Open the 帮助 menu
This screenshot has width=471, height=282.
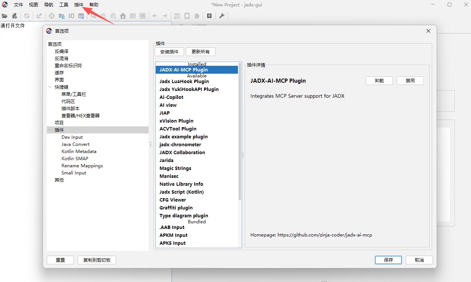tap(94, 5)
